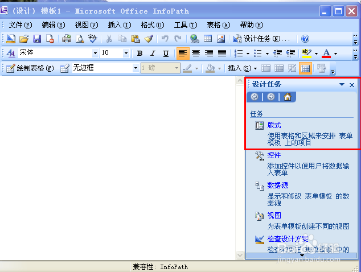361x272 pixels.
Task: Open the help question mark icon
Action: (305, 39)
